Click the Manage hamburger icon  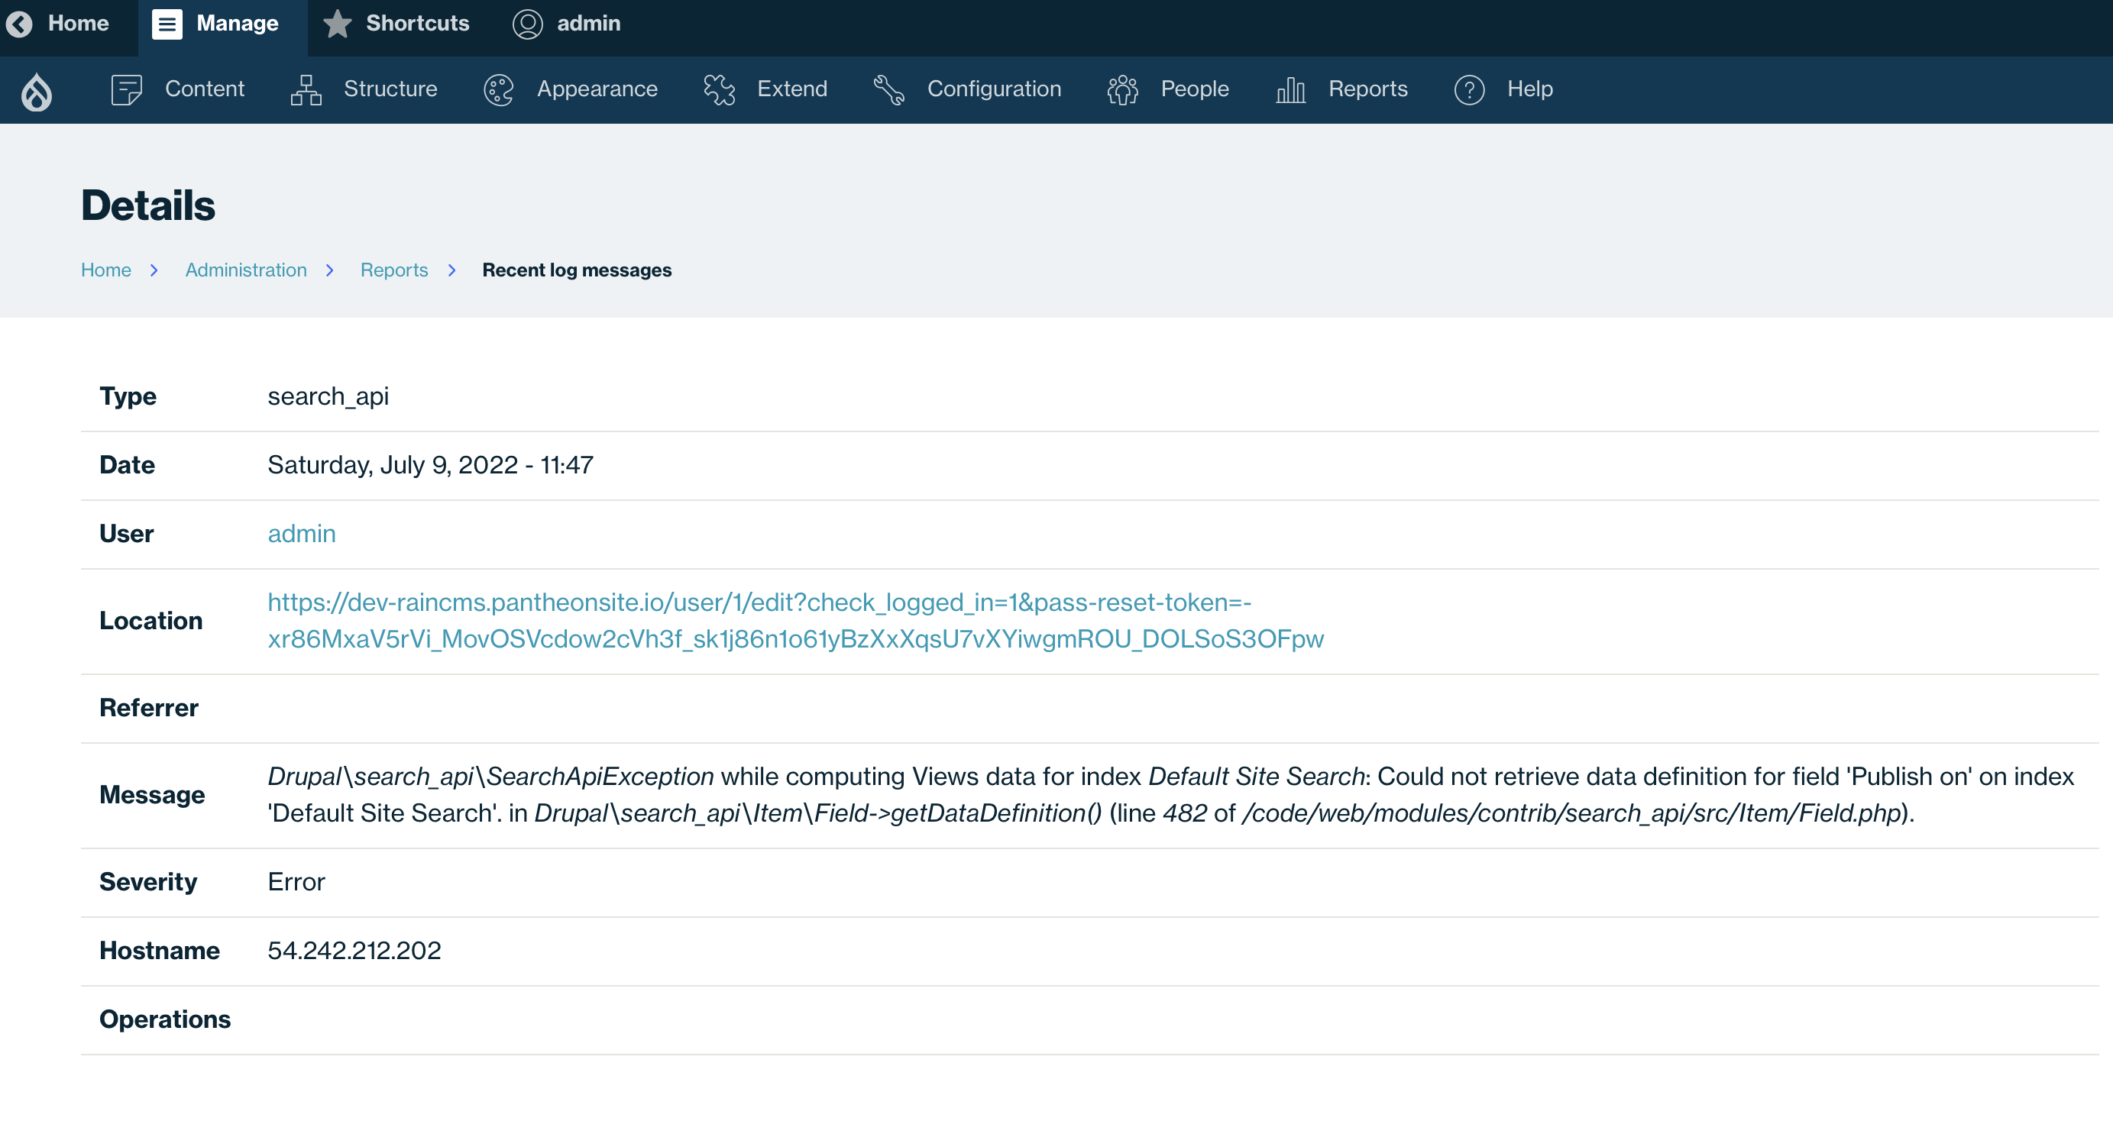(x=167, y=24)
